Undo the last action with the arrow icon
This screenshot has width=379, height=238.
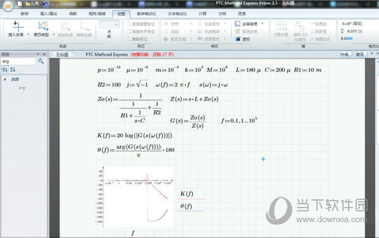pyautogui.click(x=45, y=4)
